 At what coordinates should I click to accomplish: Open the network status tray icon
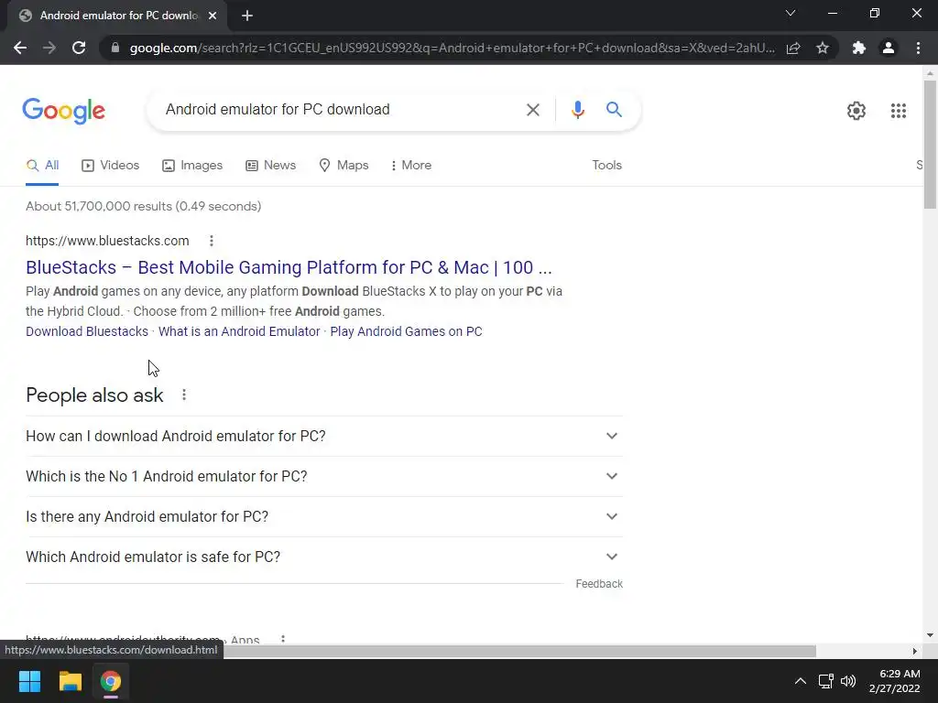coord(825,681)
